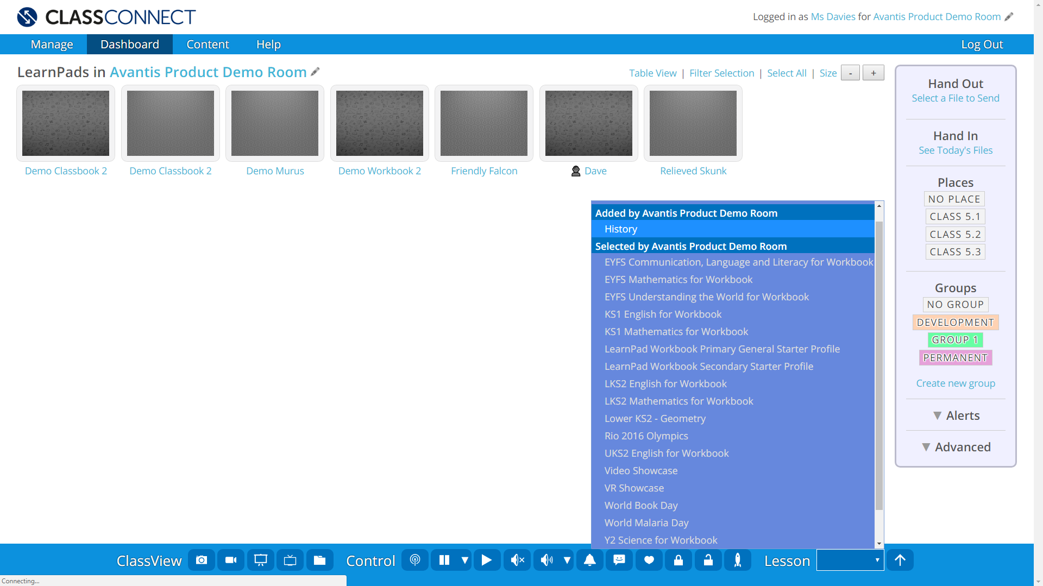Open the volume options dropdown arrow
The image size is (1043, 586).
[x=567, y=560]
